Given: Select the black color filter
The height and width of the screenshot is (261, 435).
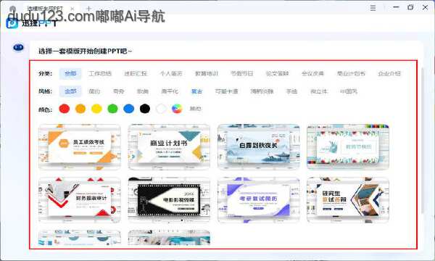Looking at the screenshot, I should [145, 109].
